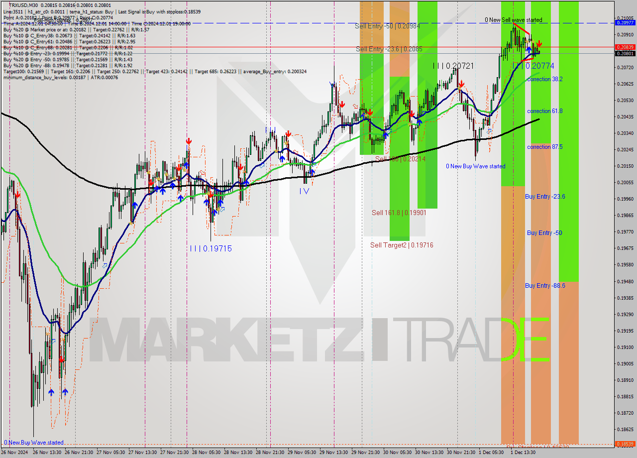Screen dimensions: 637x458
Task: Click the 'correction 38.2' level label
Action: 545,79
